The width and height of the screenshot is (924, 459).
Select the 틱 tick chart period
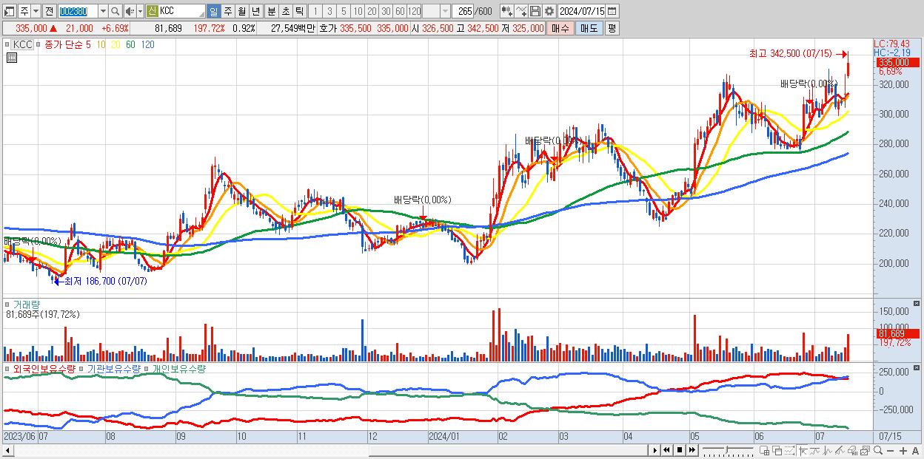click(x=299, y=11)
